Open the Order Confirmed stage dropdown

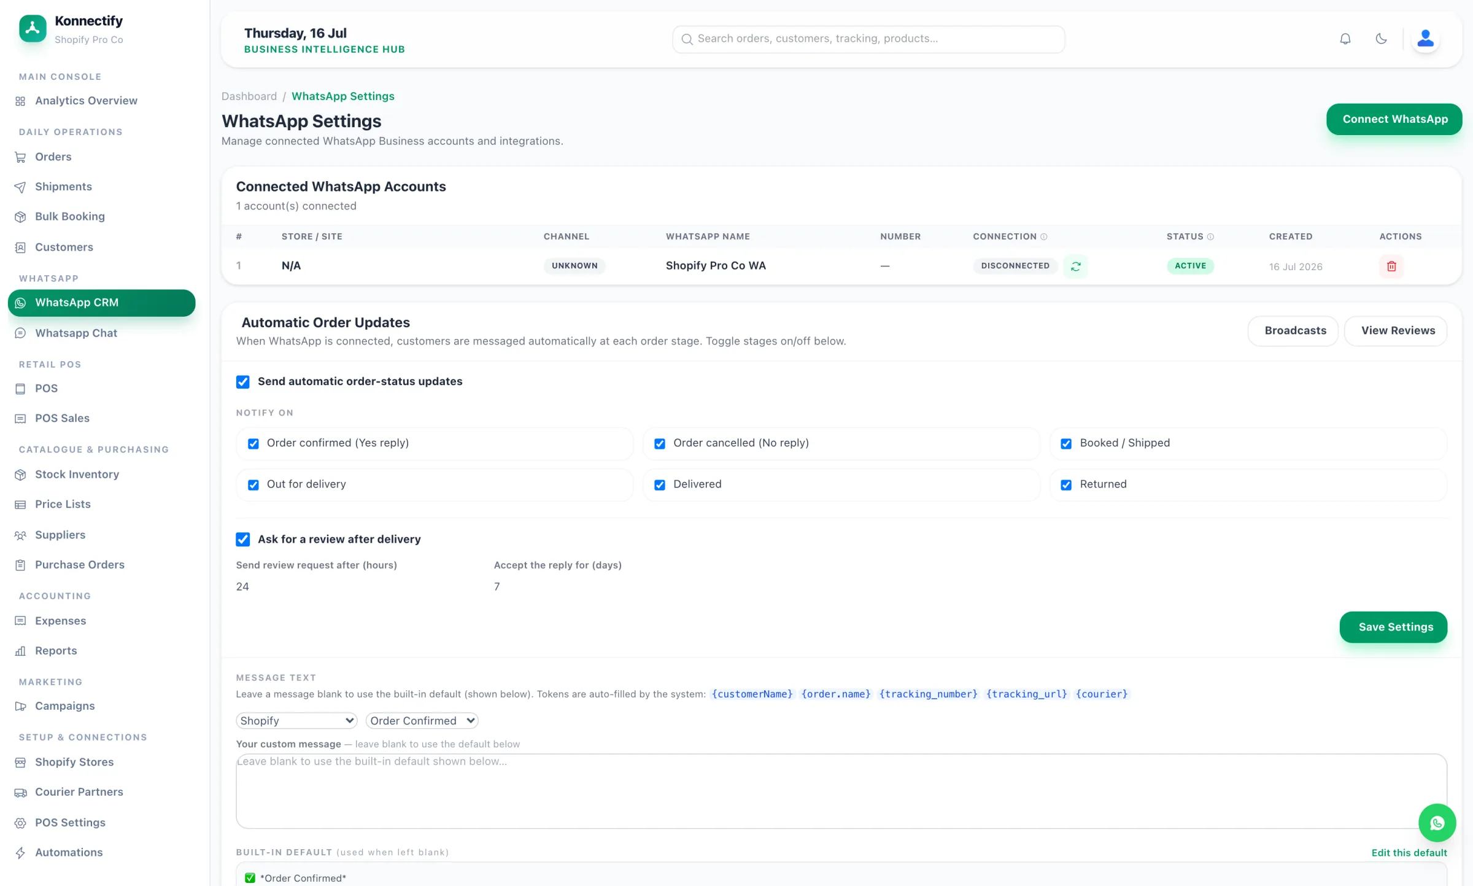(422, 721)
